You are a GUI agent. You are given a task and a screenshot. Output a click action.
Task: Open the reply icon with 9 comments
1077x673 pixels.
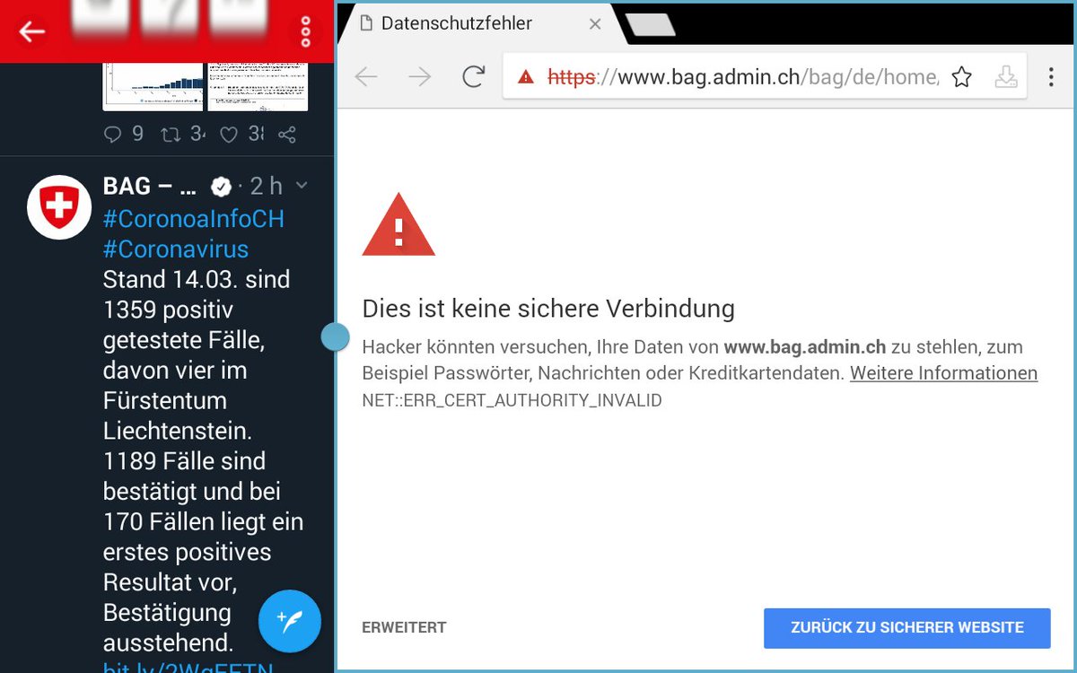[x=112, y=135]
